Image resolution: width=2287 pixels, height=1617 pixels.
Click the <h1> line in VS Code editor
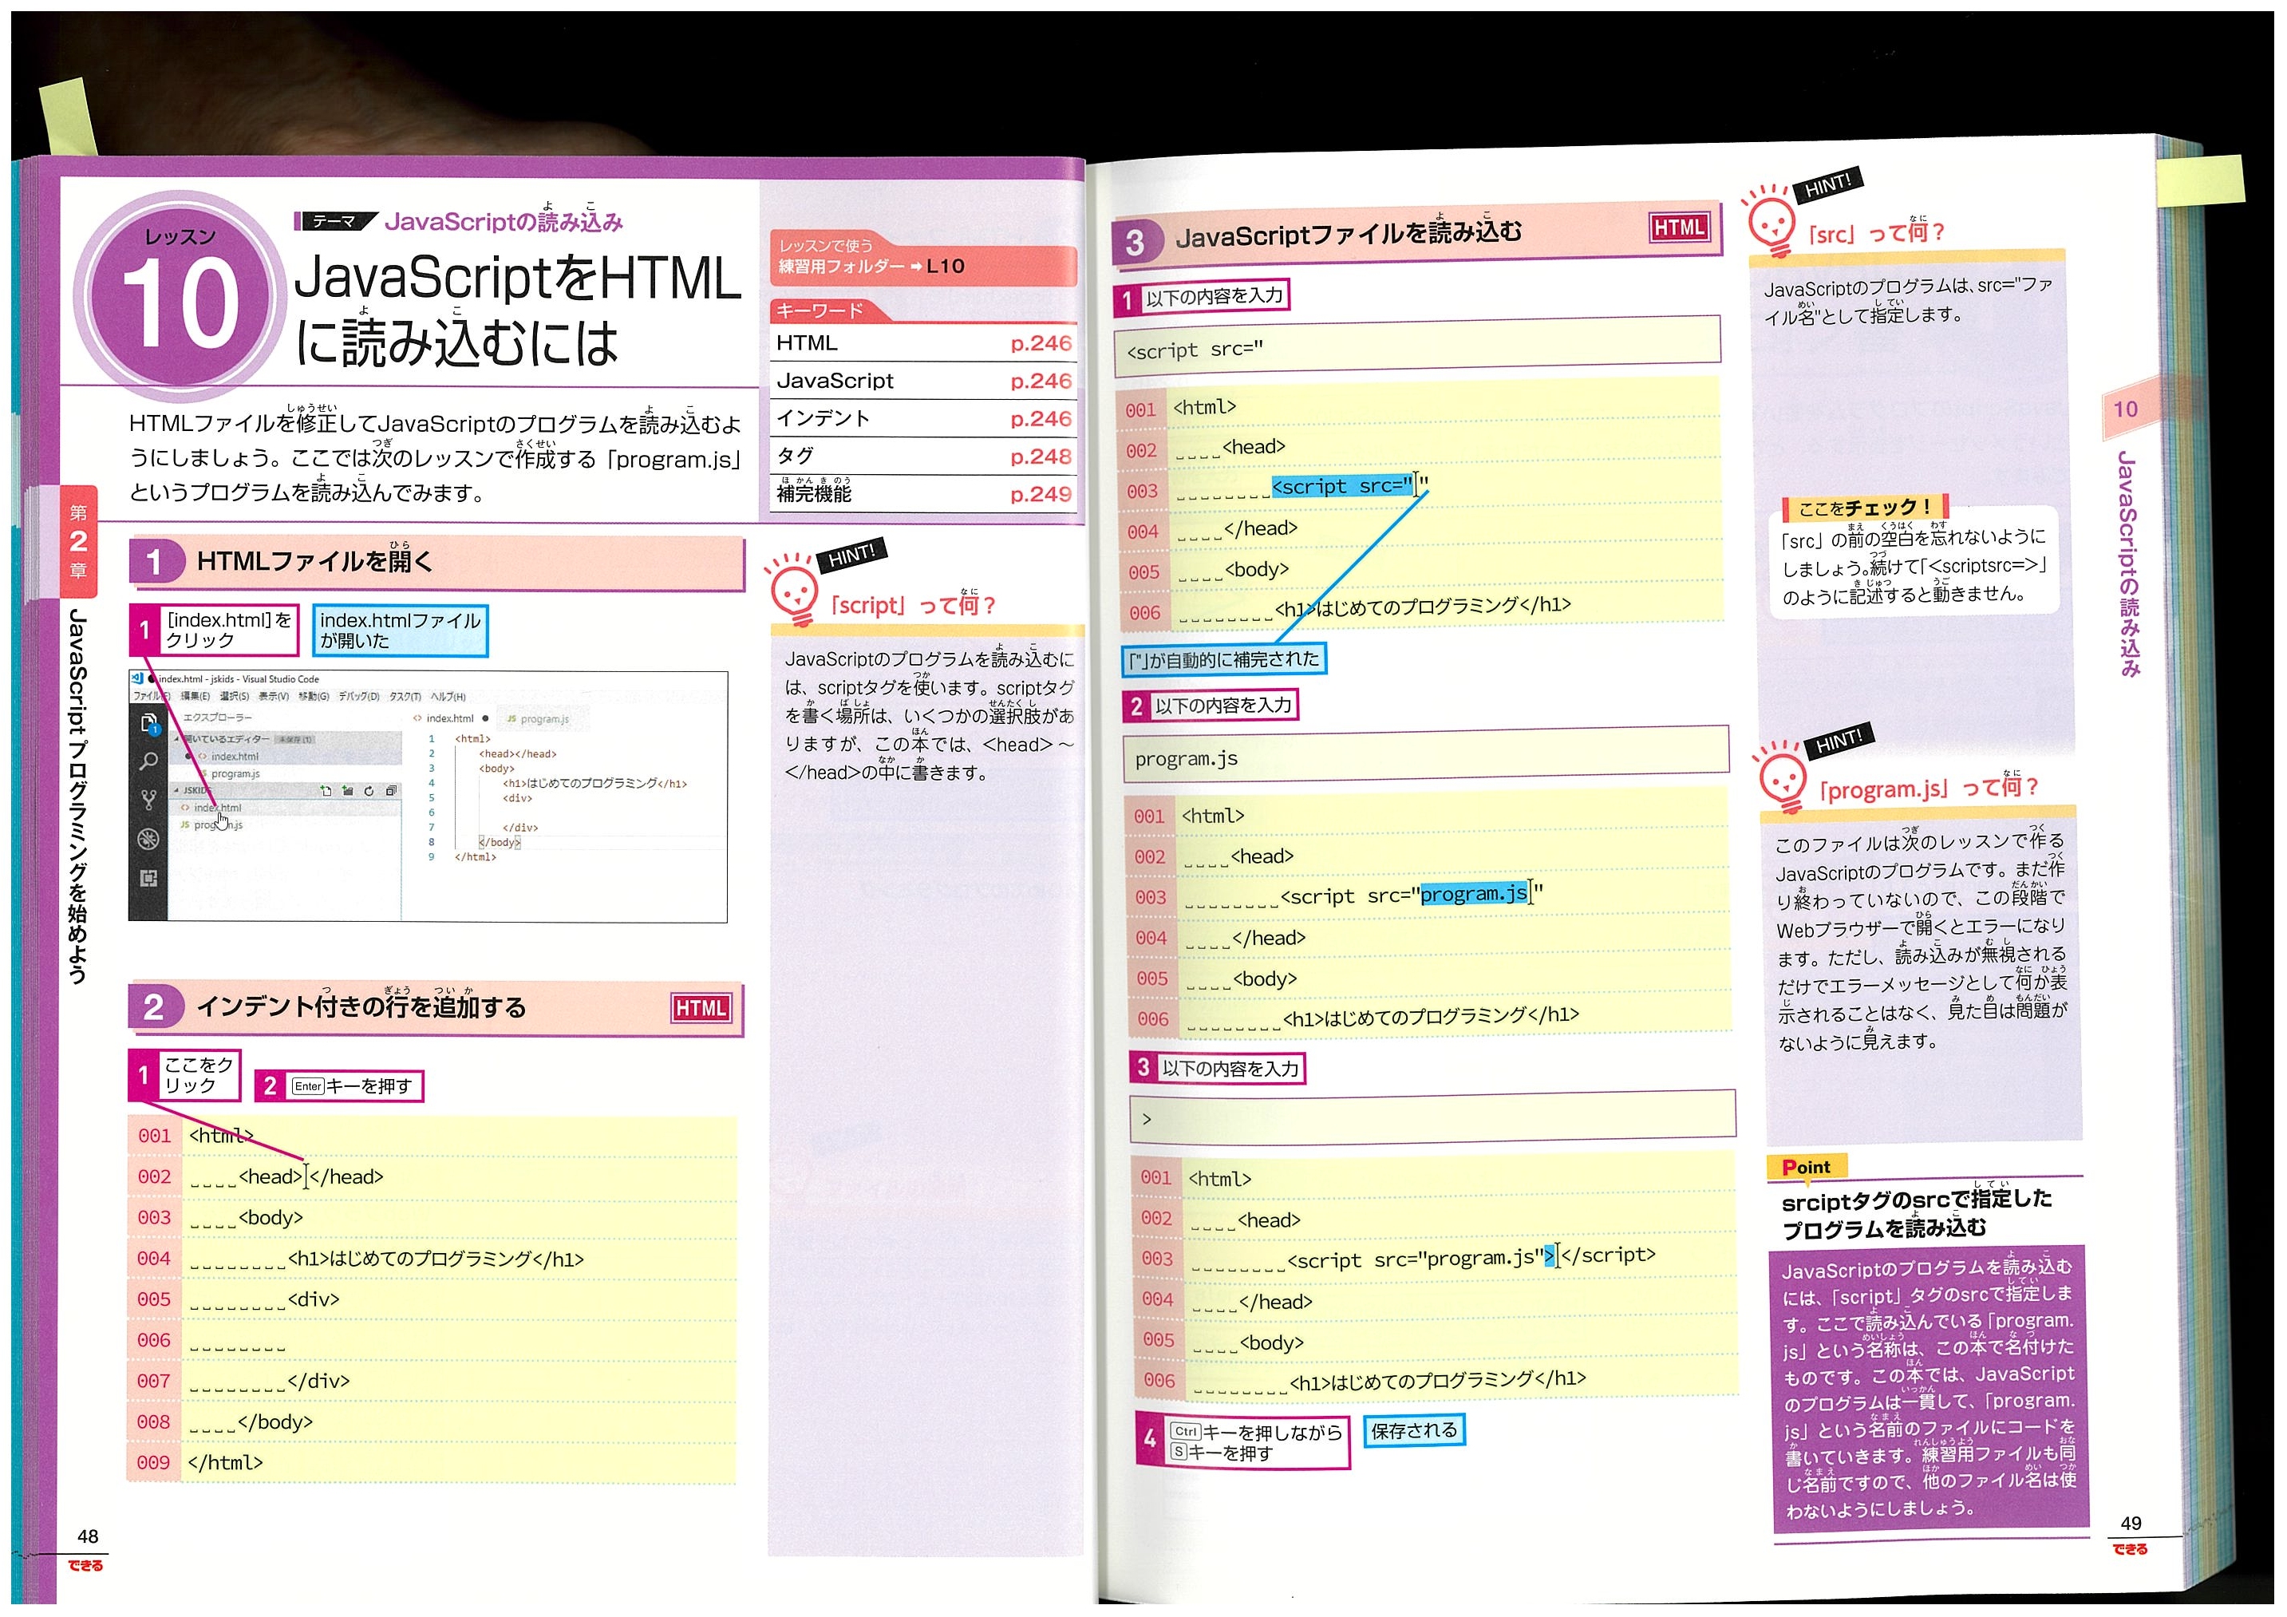595,784
